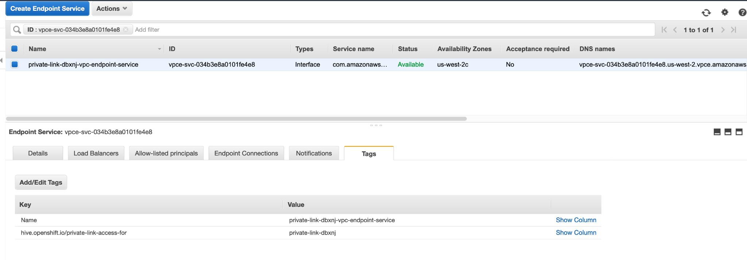This screenshot has width=747, height=260.
Task: Switch to the Load Balancers tab
Action: tap(96, 153)
